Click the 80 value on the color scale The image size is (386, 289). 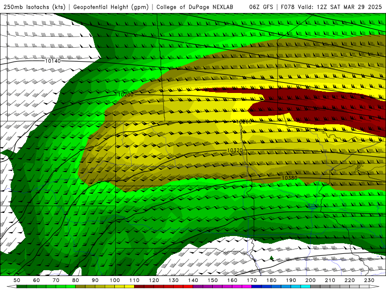[76, 280]
